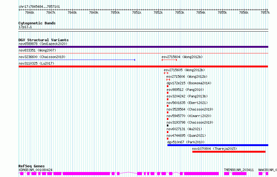Select the red nsv3110325 variant bar
This screenshot has height=177, width=277.
click(x=143, y=66)
